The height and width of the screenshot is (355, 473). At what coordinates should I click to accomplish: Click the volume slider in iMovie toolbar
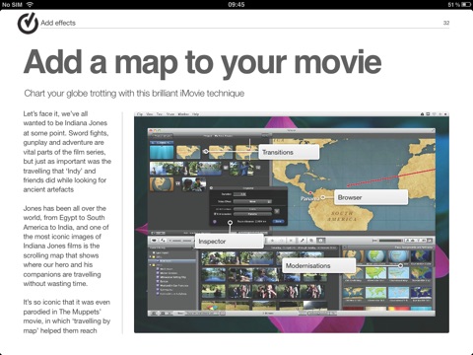390,241
